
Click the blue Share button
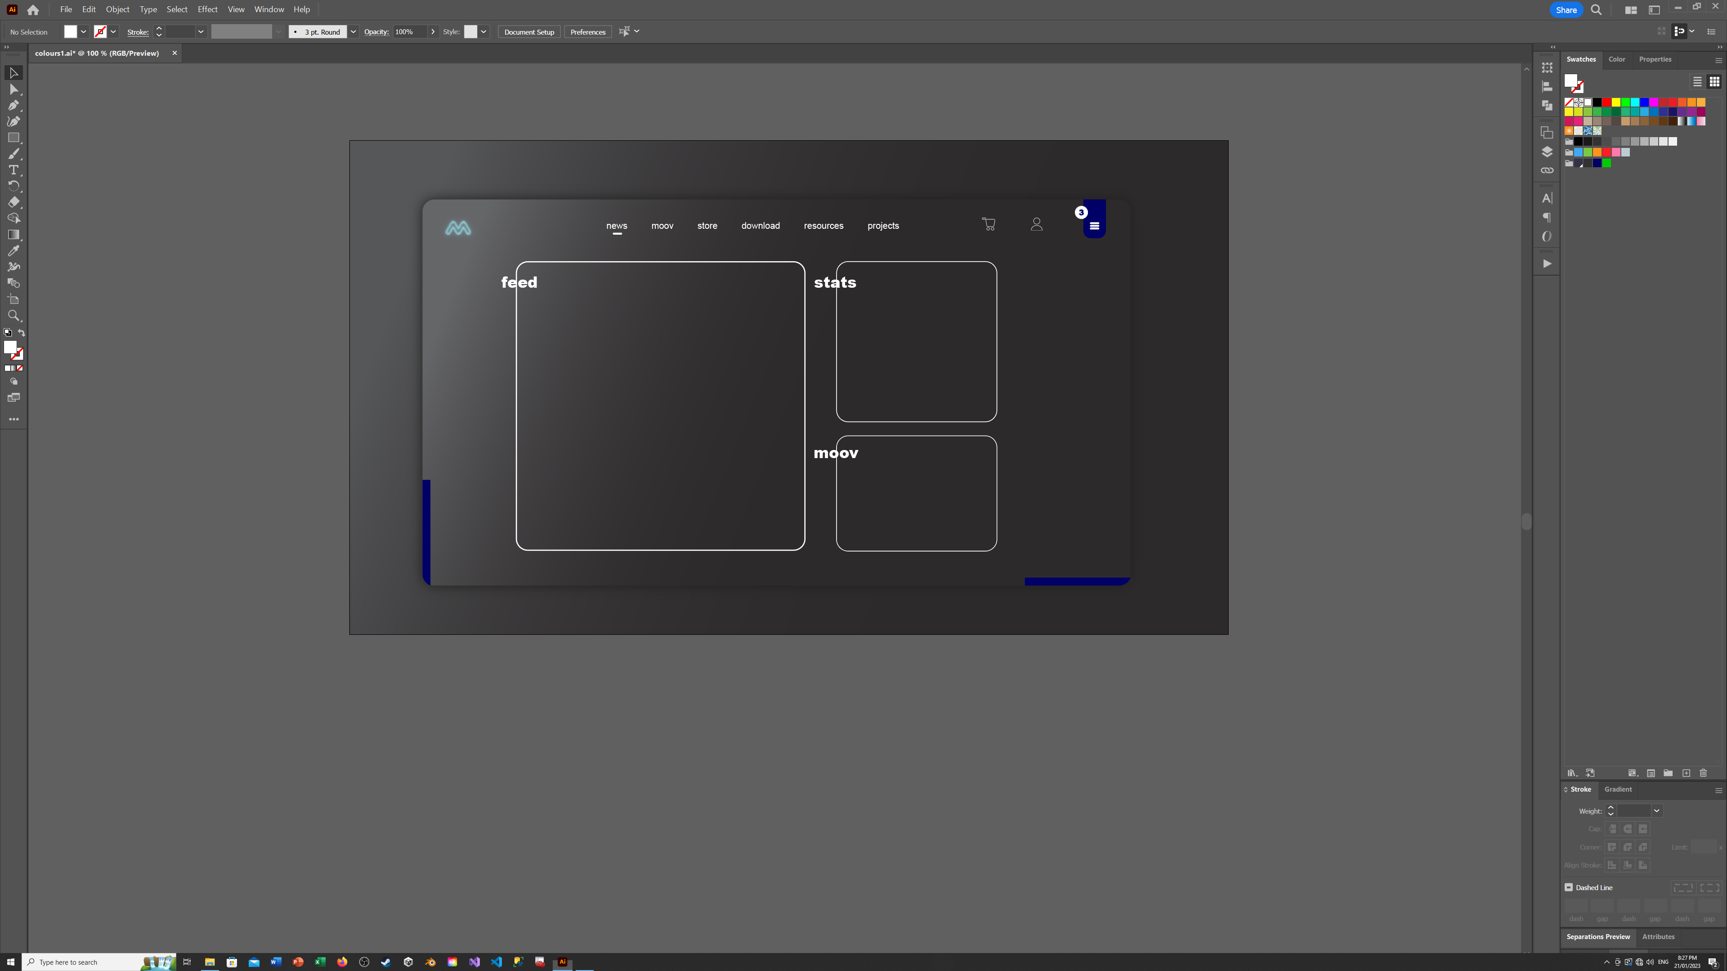[x=1566, y=10]
